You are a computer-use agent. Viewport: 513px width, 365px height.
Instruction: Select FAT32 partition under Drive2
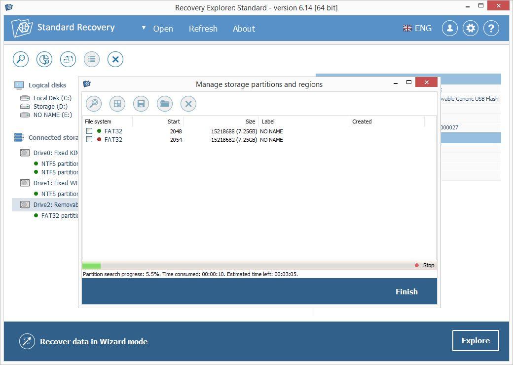[60, 215]
